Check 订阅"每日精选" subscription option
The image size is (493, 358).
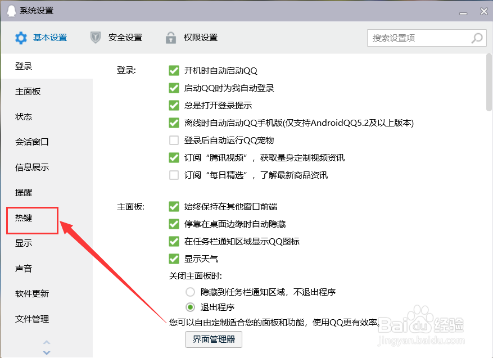pos(174,175)
